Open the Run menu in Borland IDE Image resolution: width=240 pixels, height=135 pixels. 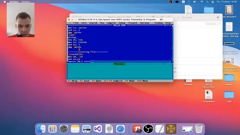click(x=102, y=23)
